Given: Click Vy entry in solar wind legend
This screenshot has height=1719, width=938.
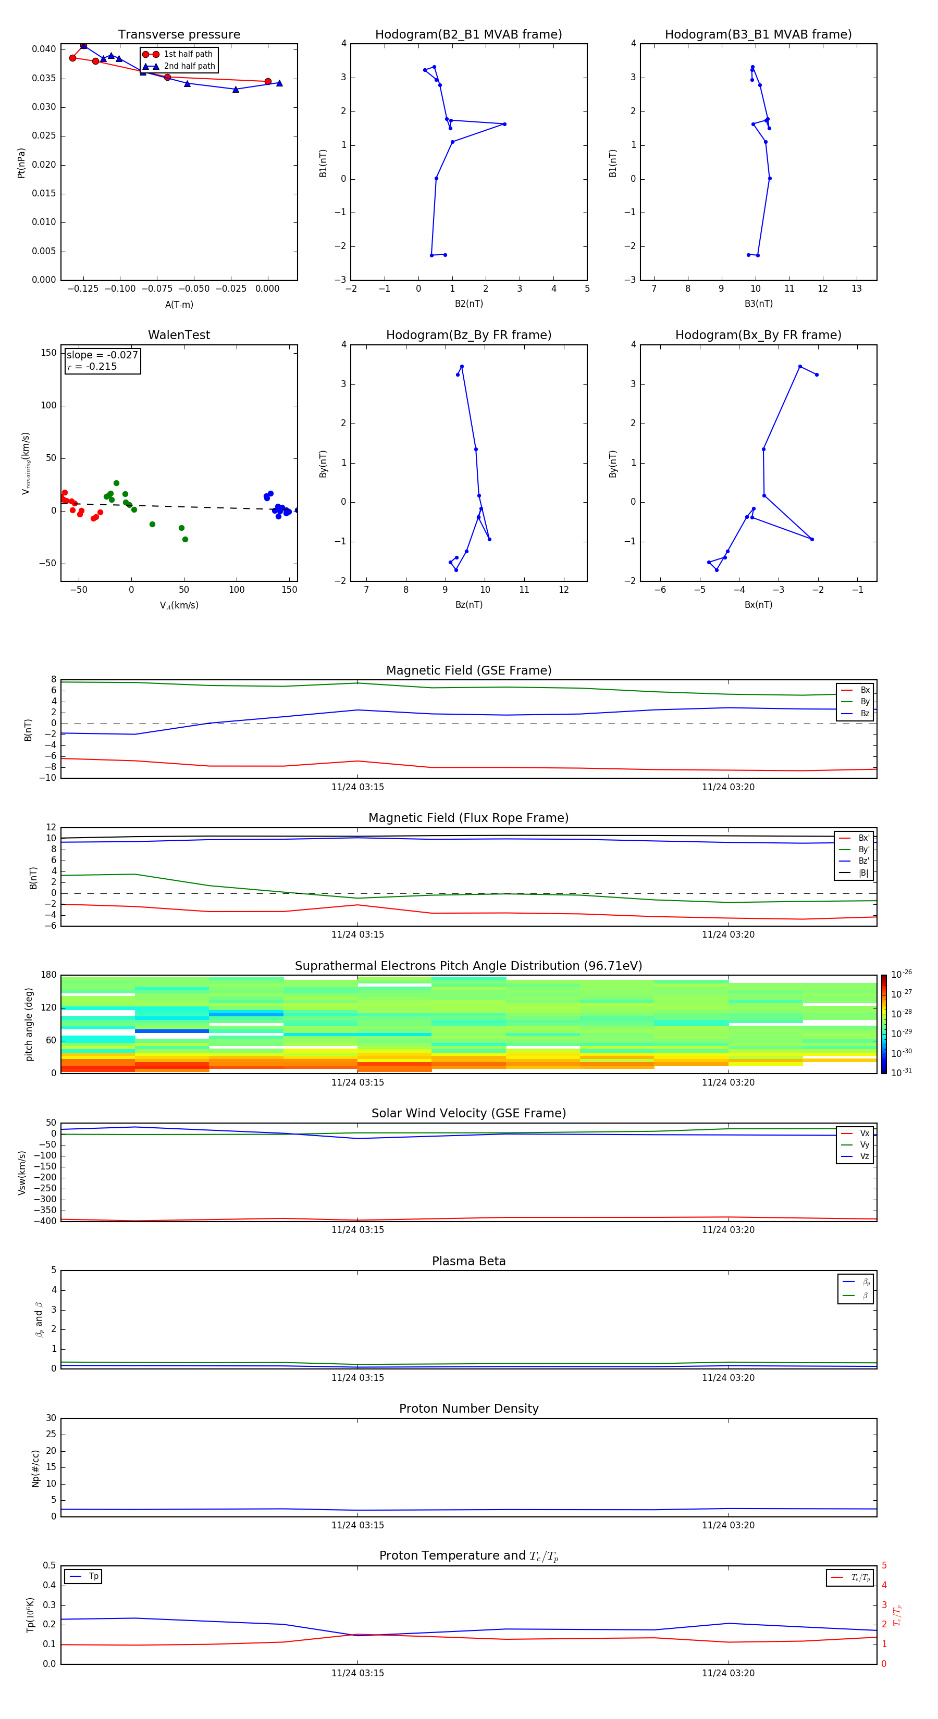Looking at the screenshot, I should tap(855, 1144).
